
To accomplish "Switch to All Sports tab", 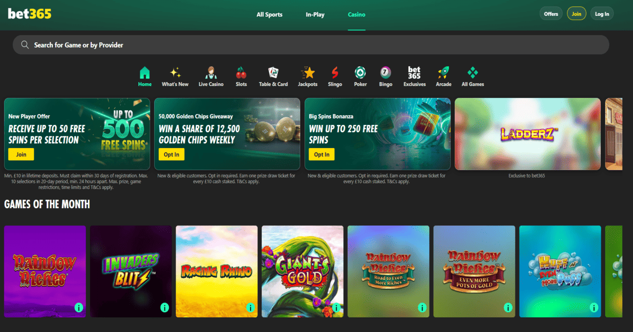I will pyautogui.click(x=270, y=15).
